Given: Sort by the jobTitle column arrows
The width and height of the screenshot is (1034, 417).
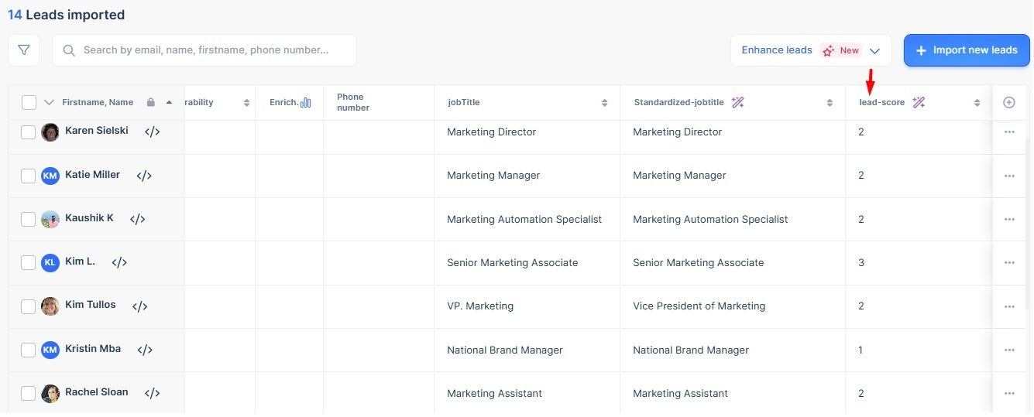Looking at the screenshot, I should point(604,103).
